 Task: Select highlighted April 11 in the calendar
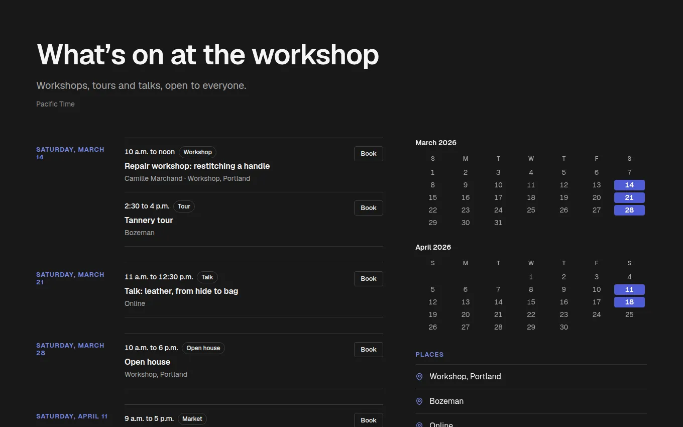coord(629,289)
